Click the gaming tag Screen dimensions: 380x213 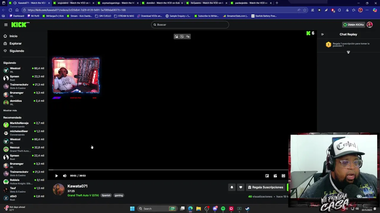click(x=119, y=195)
